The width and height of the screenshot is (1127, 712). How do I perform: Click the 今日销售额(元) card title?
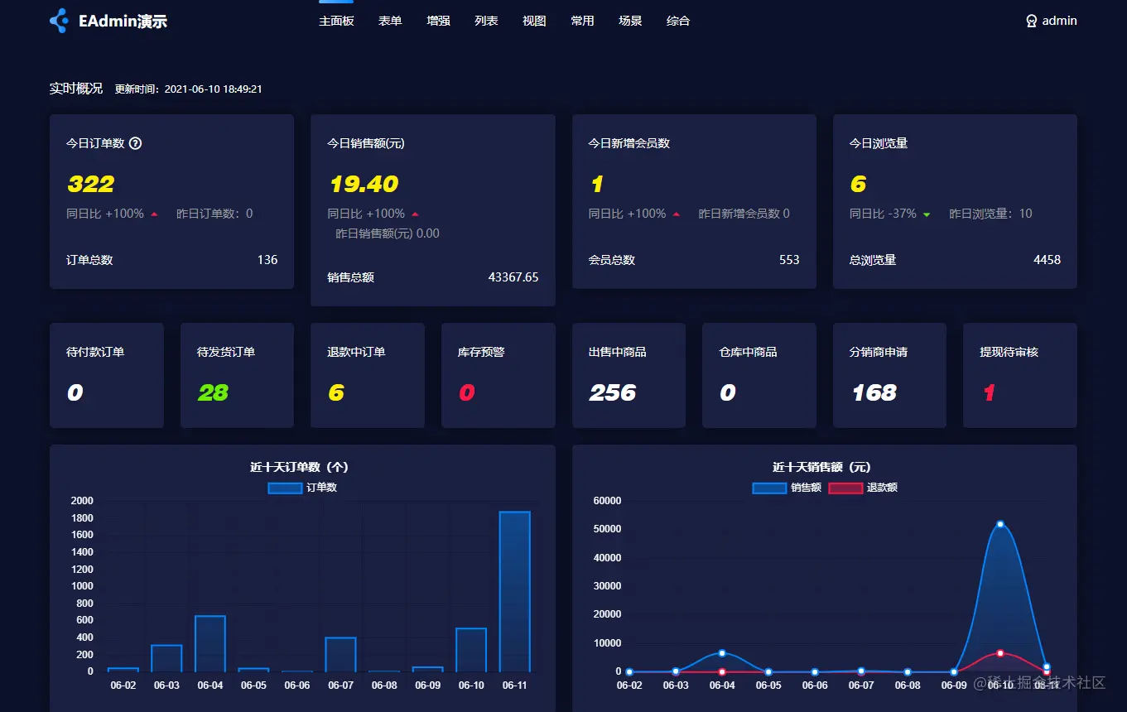366,143
